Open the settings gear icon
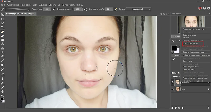 coord(209,8)
